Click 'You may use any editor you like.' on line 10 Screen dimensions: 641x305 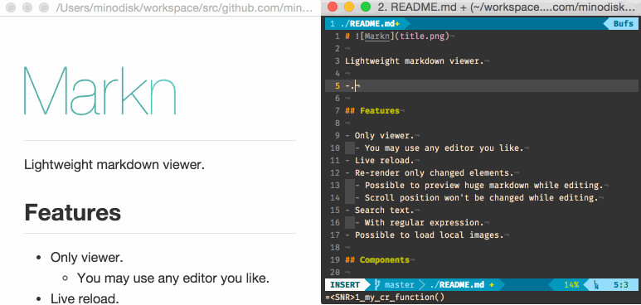444,148
